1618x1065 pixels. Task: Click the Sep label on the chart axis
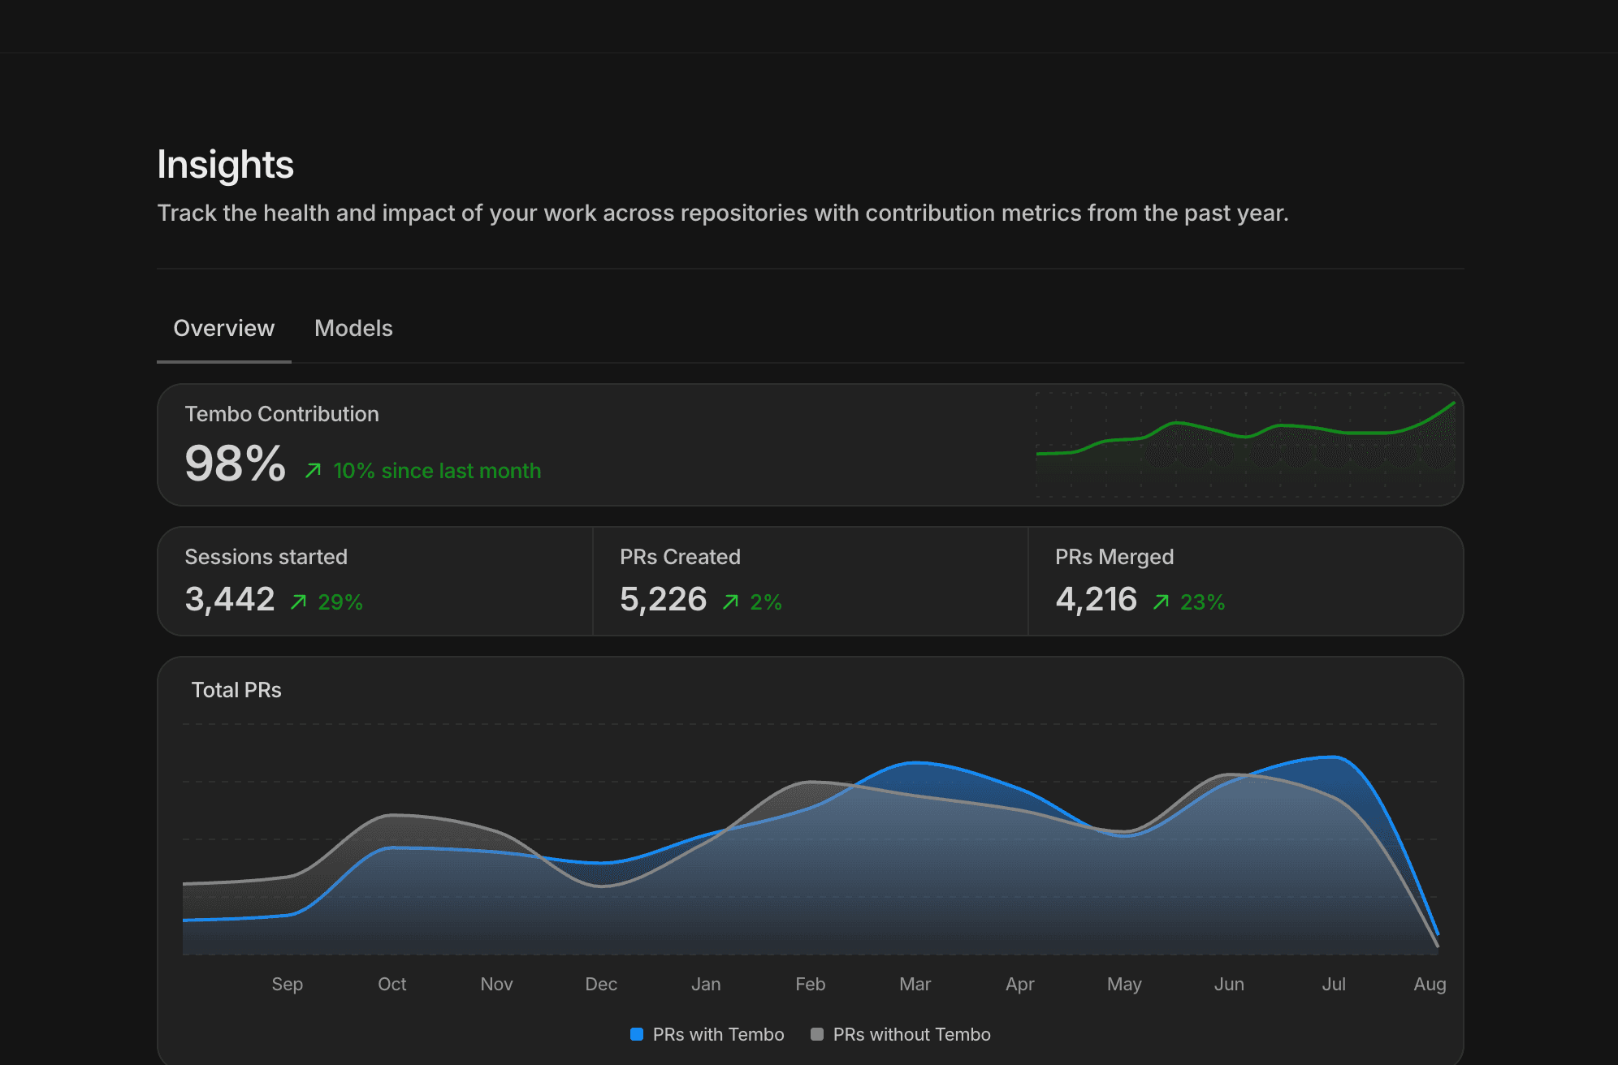(288, 984)
